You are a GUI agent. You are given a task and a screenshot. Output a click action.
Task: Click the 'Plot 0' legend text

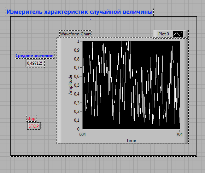(x=164, y=34)
